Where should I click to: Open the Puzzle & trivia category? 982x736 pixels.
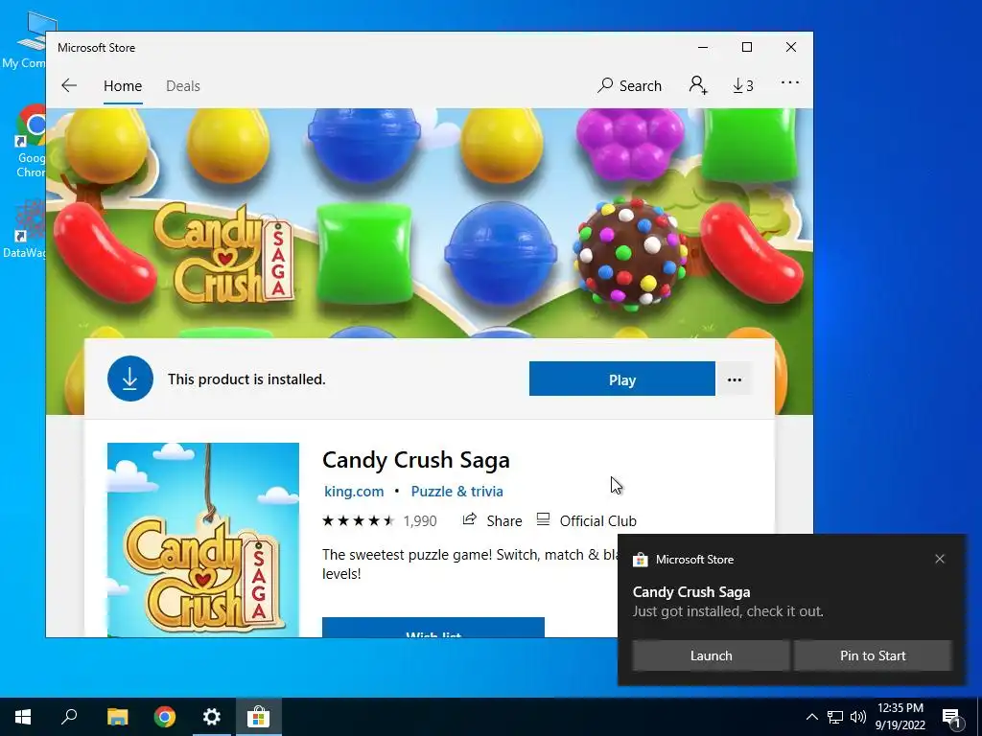(x=457, y=492)
